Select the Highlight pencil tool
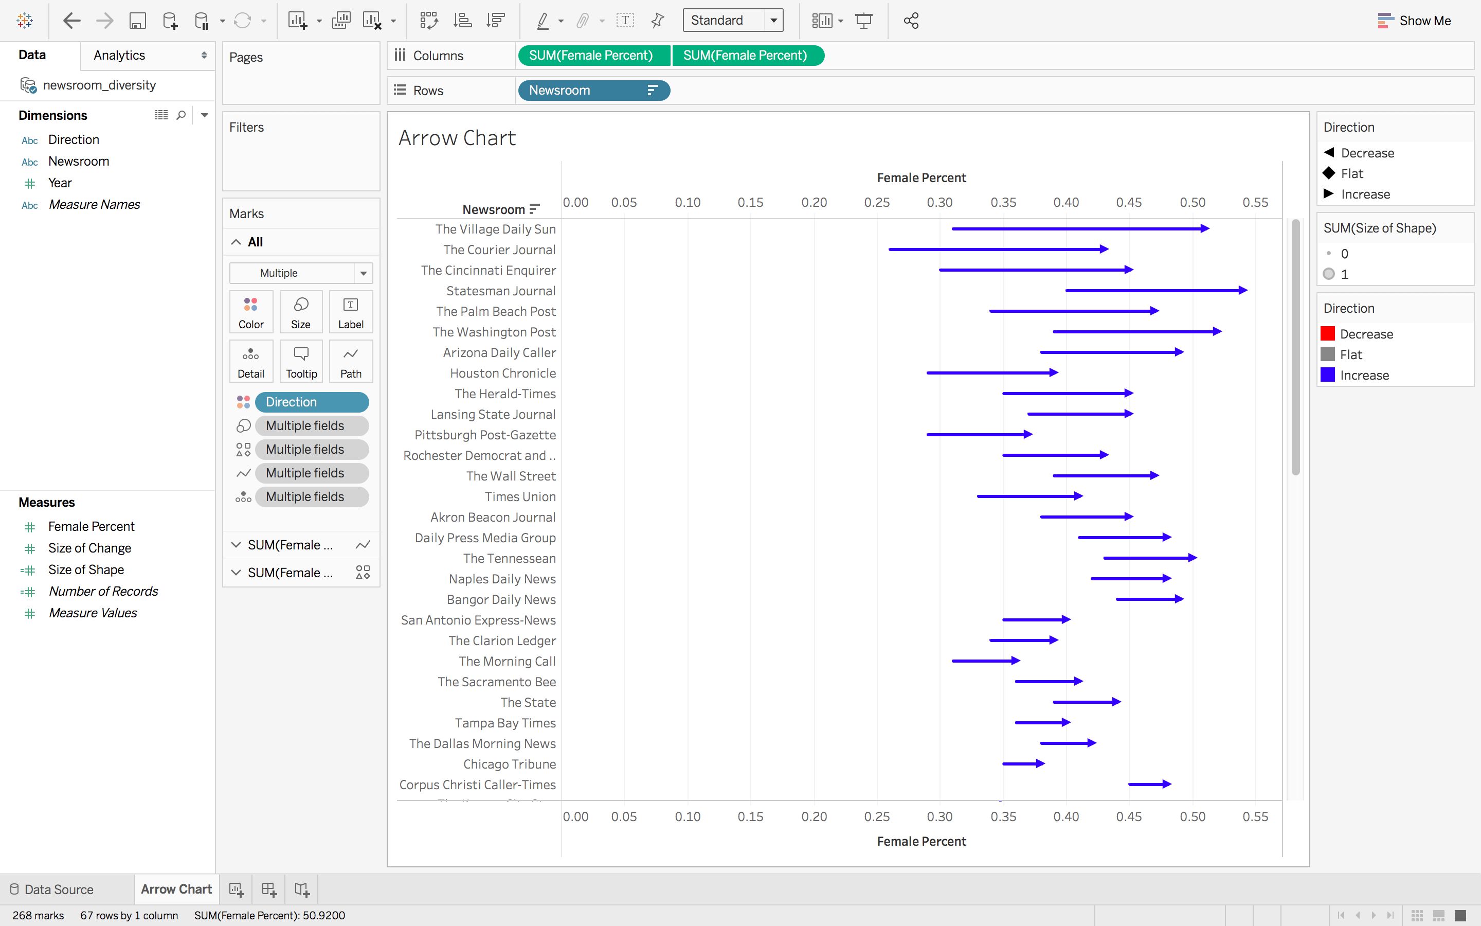 click(x=543, y=20)
